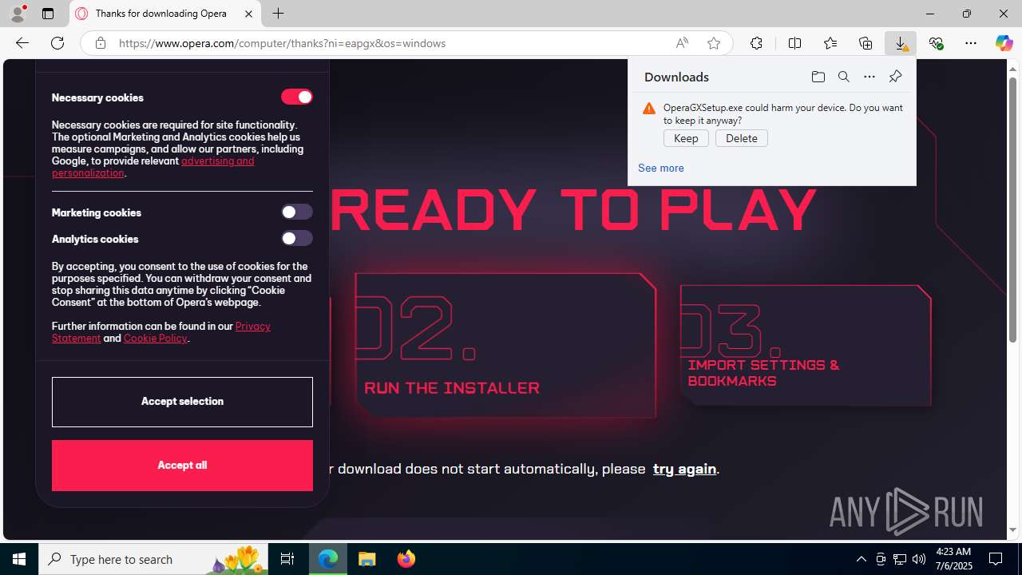Click Accept selection button
Screen dimensions: 1022x575
pos(182,402)
